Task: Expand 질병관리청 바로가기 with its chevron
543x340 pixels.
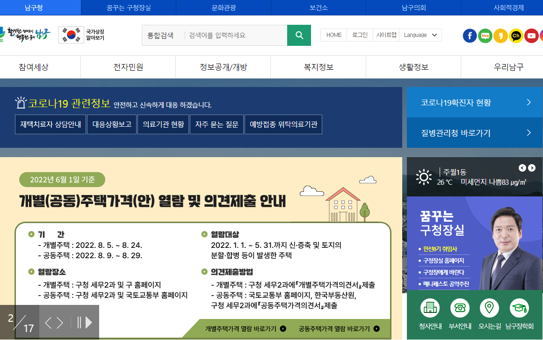Action: point(529,133)
